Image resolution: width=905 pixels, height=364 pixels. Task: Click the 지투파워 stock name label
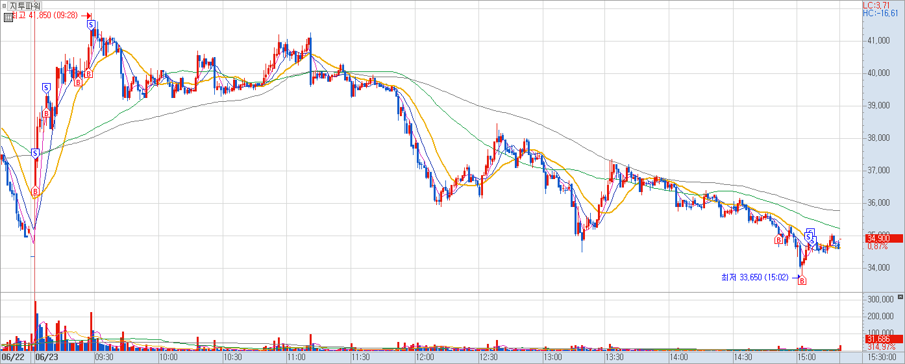tap(25, 6)
